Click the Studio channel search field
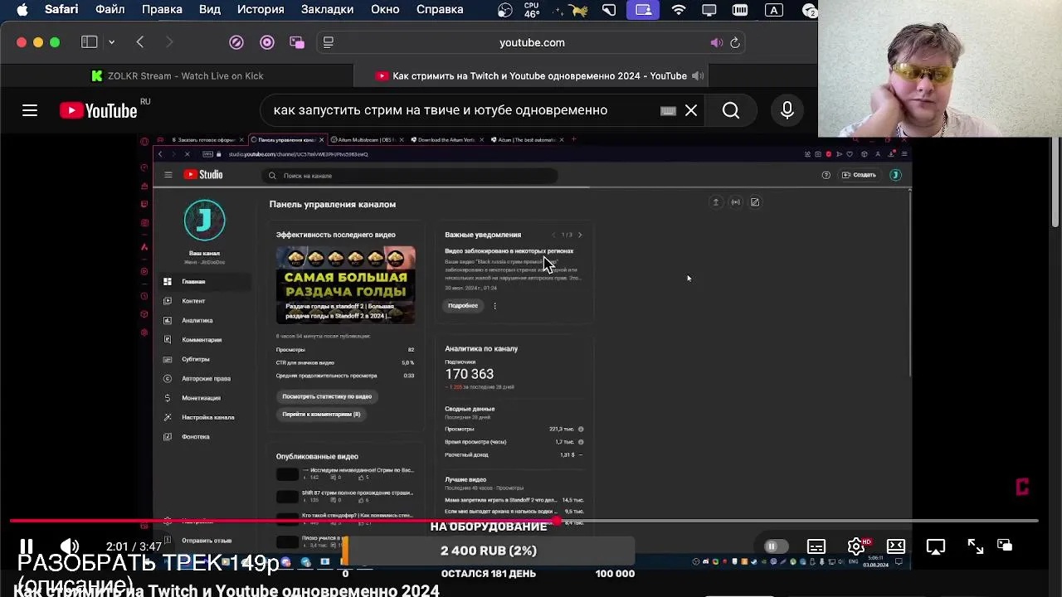1062x597 pixels. click(411, 176)
